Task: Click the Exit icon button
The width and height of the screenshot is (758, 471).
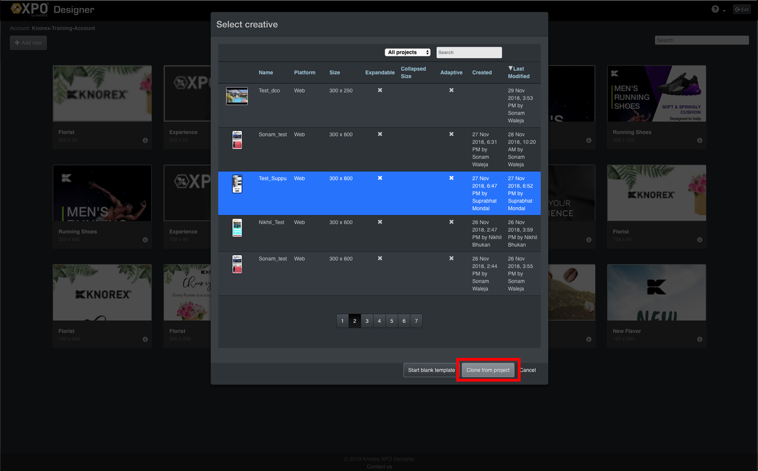Action: (x=742, y=9)
